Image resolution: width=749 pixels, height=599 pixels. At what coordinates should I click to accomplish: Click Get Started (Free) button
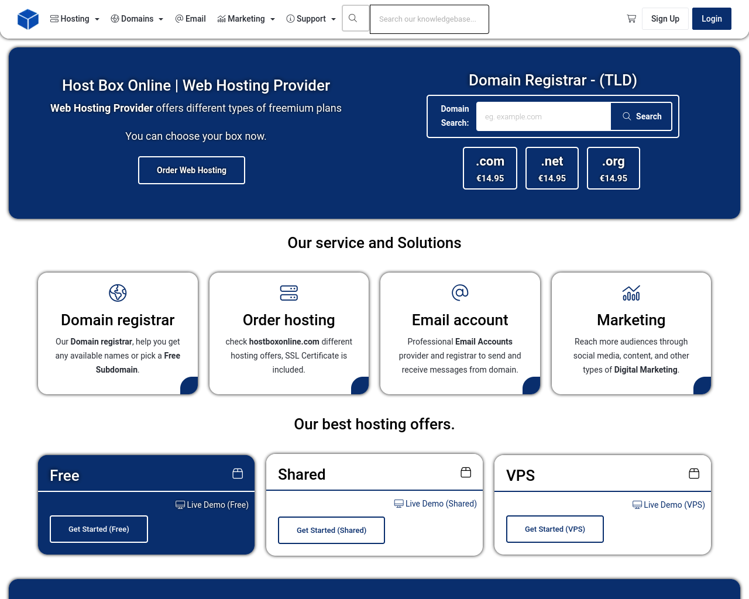[99, 529]
